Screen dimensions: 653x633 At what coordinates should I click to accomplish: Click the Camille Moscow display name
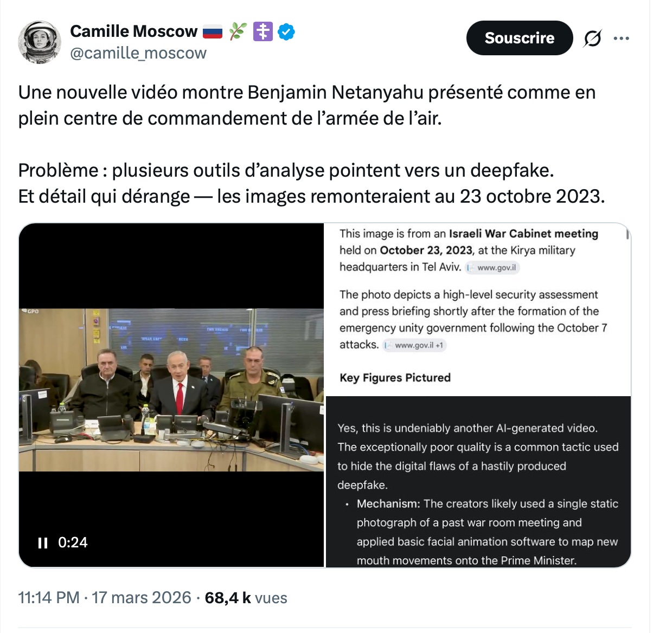click(x=133, y=31)
